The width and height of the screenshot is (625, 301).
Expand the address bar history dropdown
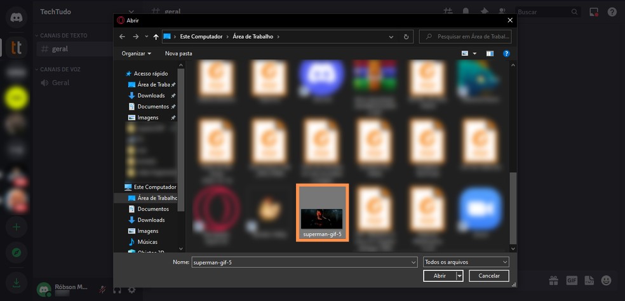391,37
